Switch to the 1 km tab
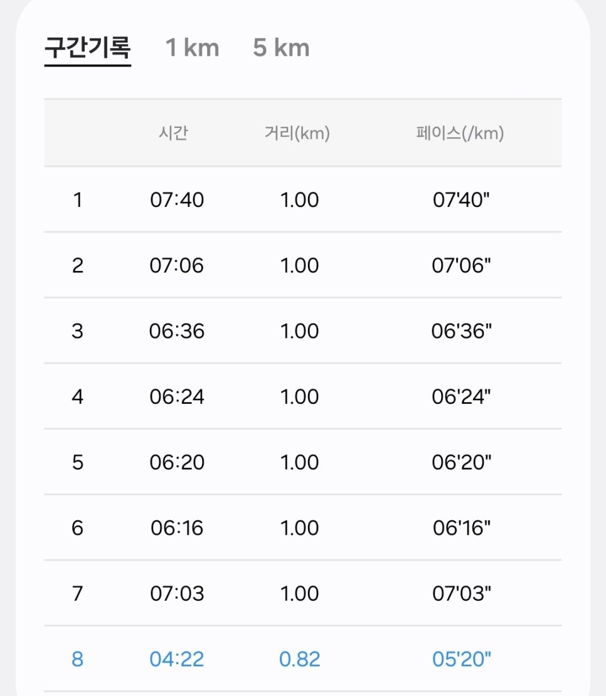The height and width of the screenshot is (696, 606). tap(192, 48)
